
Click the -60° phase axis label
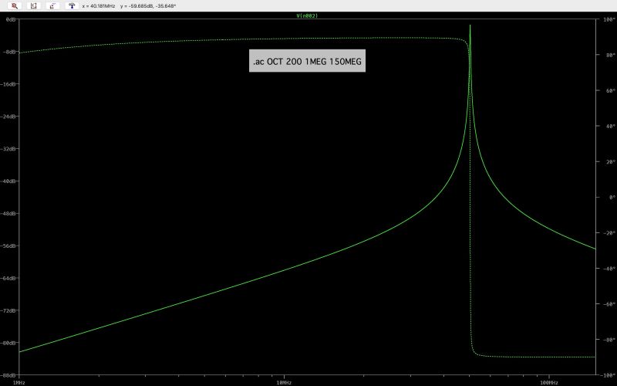point(608,303)
